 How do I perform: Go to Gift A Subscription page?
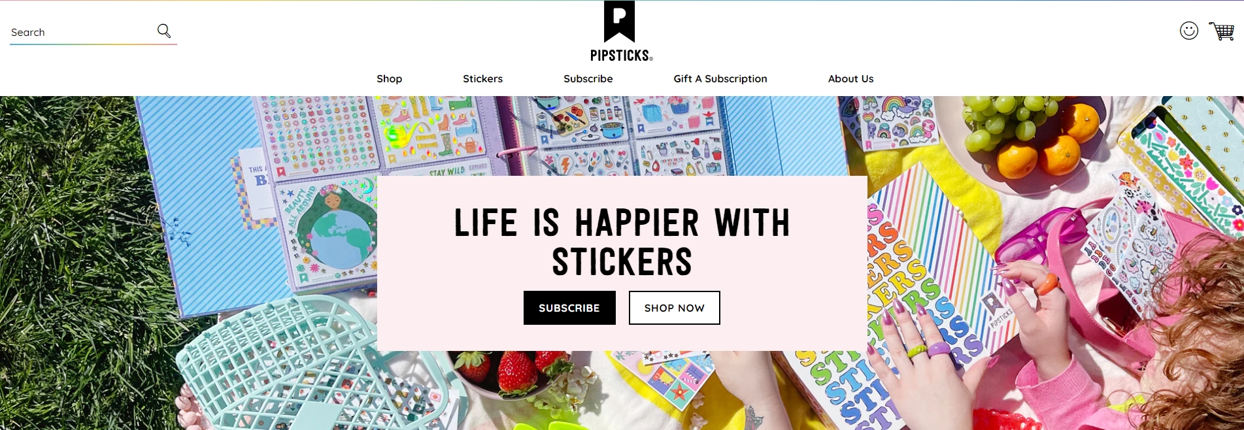point(720,78)
